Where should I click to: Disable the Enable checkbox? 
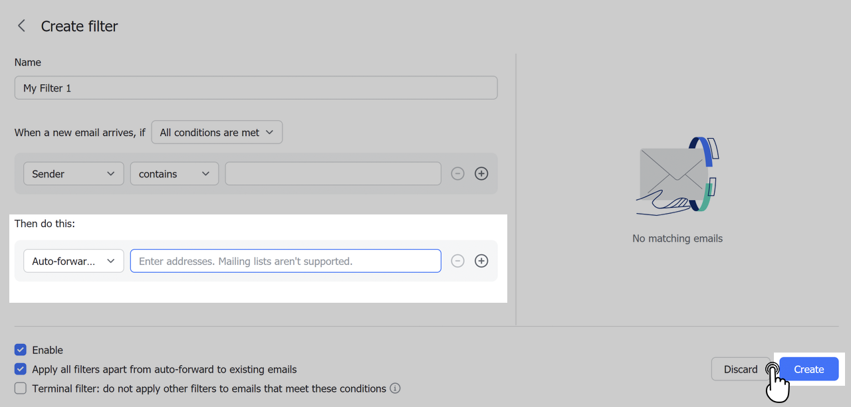point(19,350)
